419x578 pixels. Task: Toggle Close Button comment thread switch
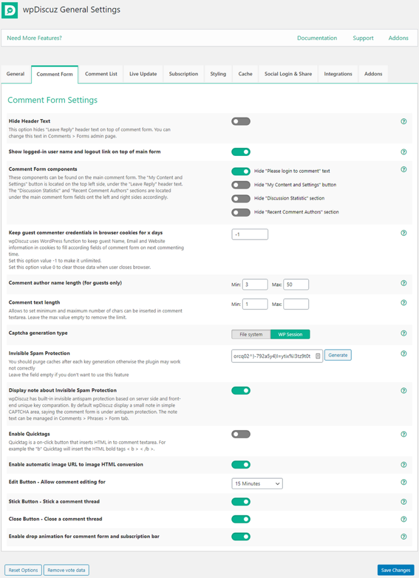[x=241, y=519]
